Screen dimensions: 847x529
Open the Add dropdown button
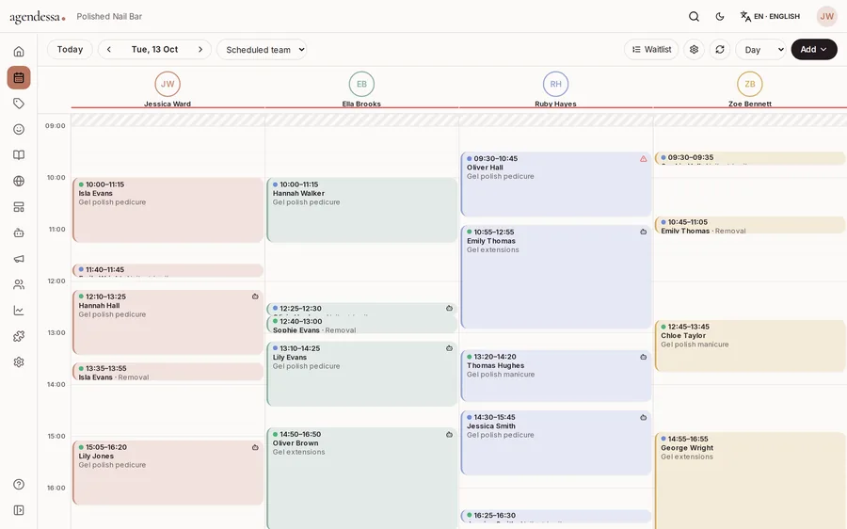[x=814, y=49]
